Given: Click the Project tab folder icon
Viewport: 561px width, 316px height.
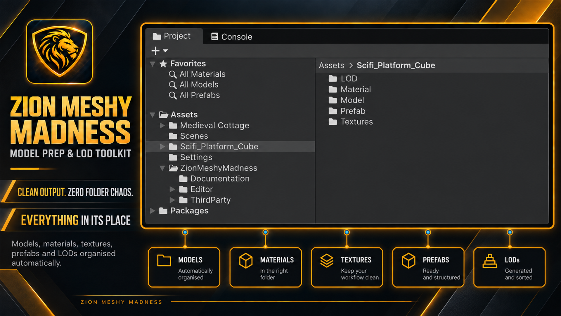Looking at the screenshot, I should [x=157, y=37].
